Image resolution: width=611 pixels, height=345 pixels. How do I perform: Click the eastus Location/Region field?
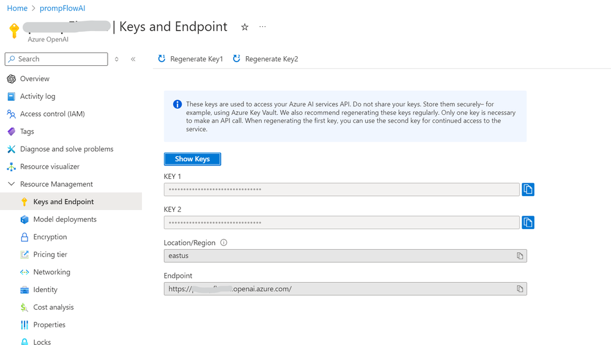click(x=345, y=255)
